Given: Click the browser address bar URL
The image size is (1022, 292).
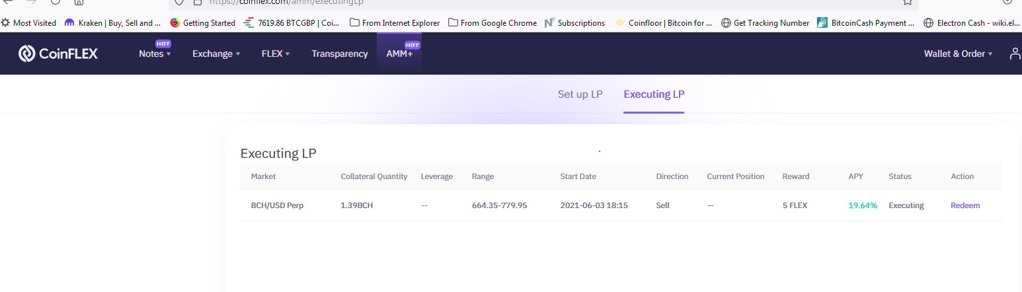Looking at the screenshot, I should [286, 2].
